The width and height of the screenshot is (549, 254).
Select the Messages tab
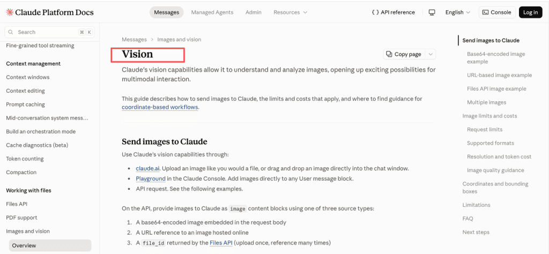point(166,12)
